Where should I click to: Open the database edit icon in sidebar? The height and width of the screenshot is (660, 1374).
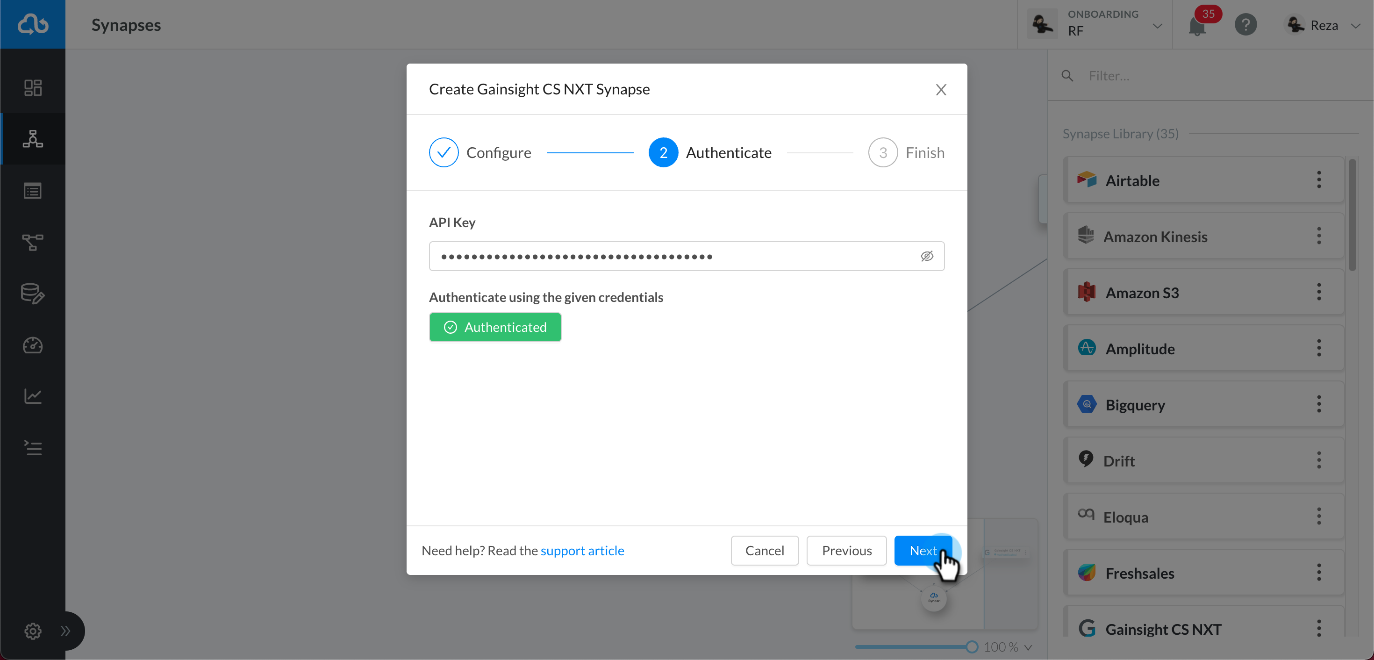[33, 294]
